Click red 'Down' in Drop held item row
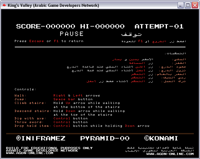The width and height of the screenshot is (200, 159). [130, 126]
